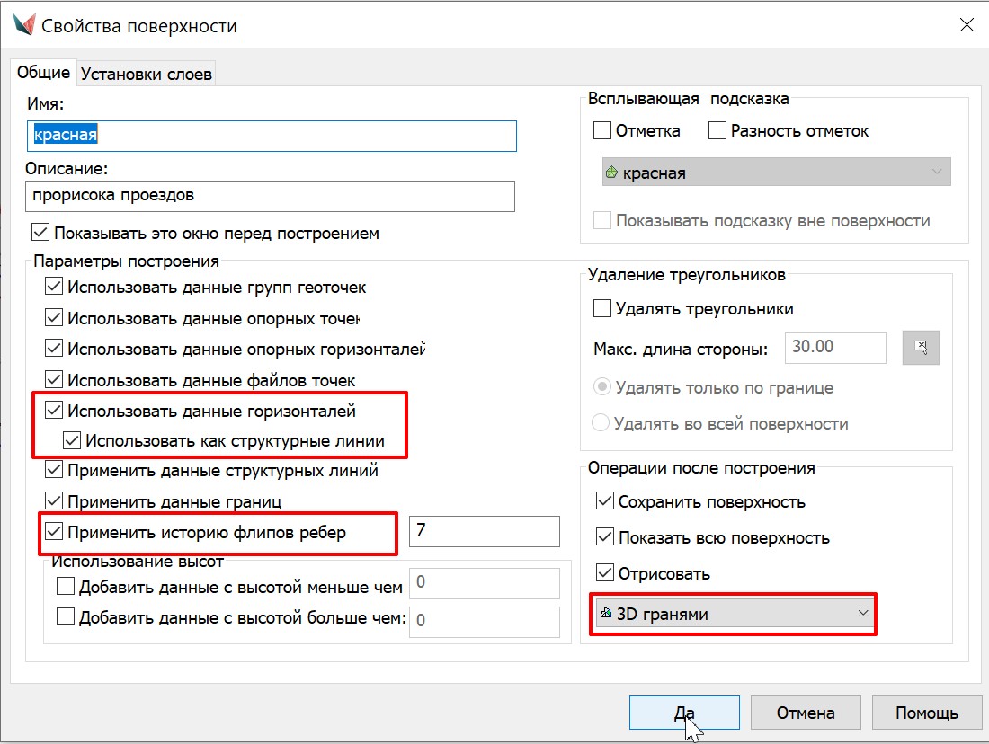
Task: Enable Разность отметок checkbox
Action: coord(717,131)
